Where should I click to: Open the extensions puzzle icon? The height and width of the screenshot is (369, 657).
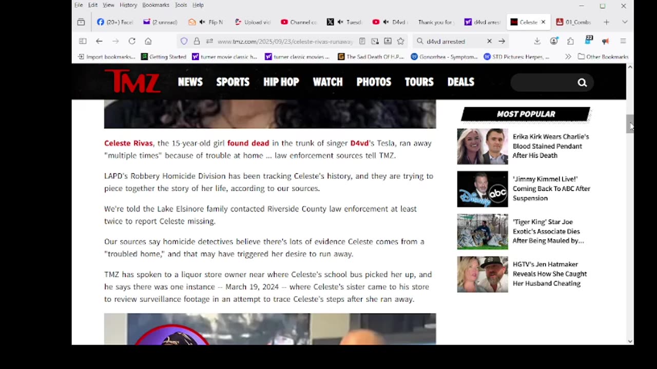pyautogui.click(x=570, y=41)
